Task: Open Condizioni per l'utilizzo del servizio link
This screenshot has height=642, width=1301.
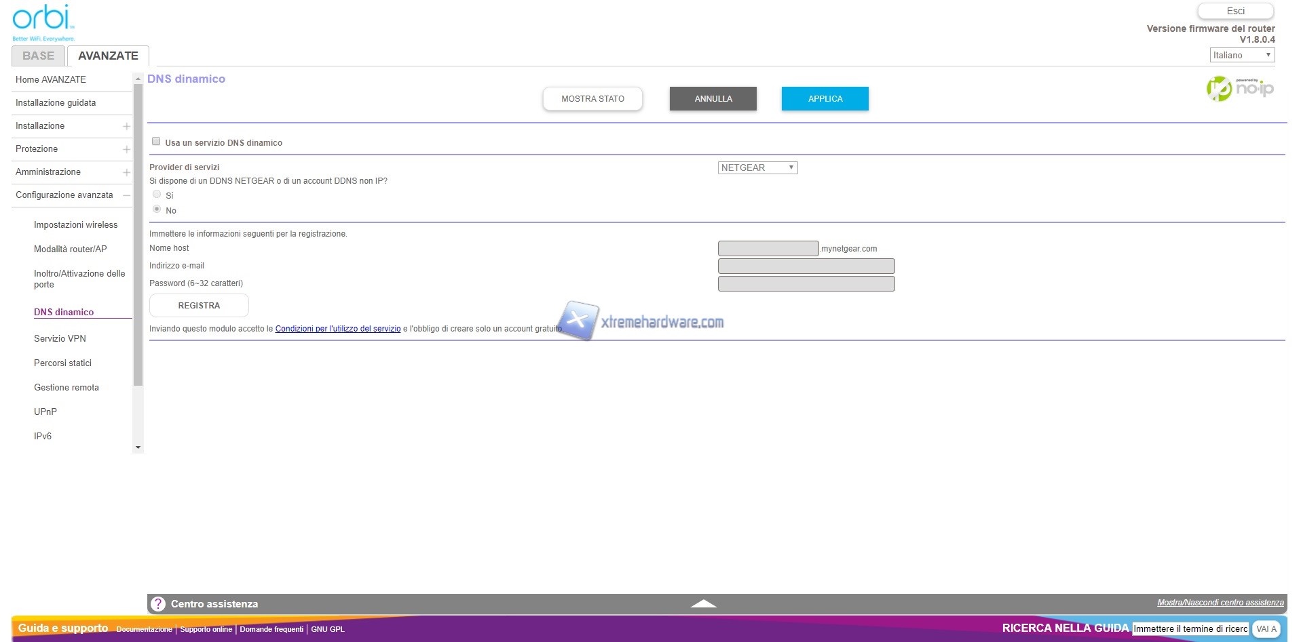Action: 337,329
